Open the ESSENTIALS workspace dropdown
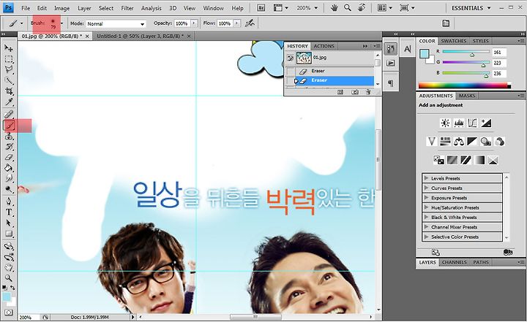 (x=471, y=8)
